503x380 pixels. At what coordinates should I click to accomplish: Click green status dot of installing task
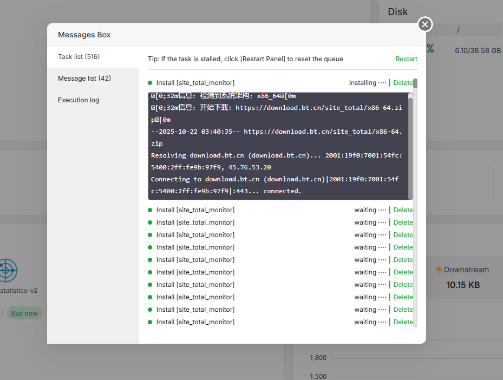150,83
